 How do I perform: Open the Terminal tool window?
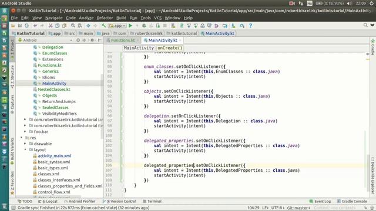[x=152, y=202]
